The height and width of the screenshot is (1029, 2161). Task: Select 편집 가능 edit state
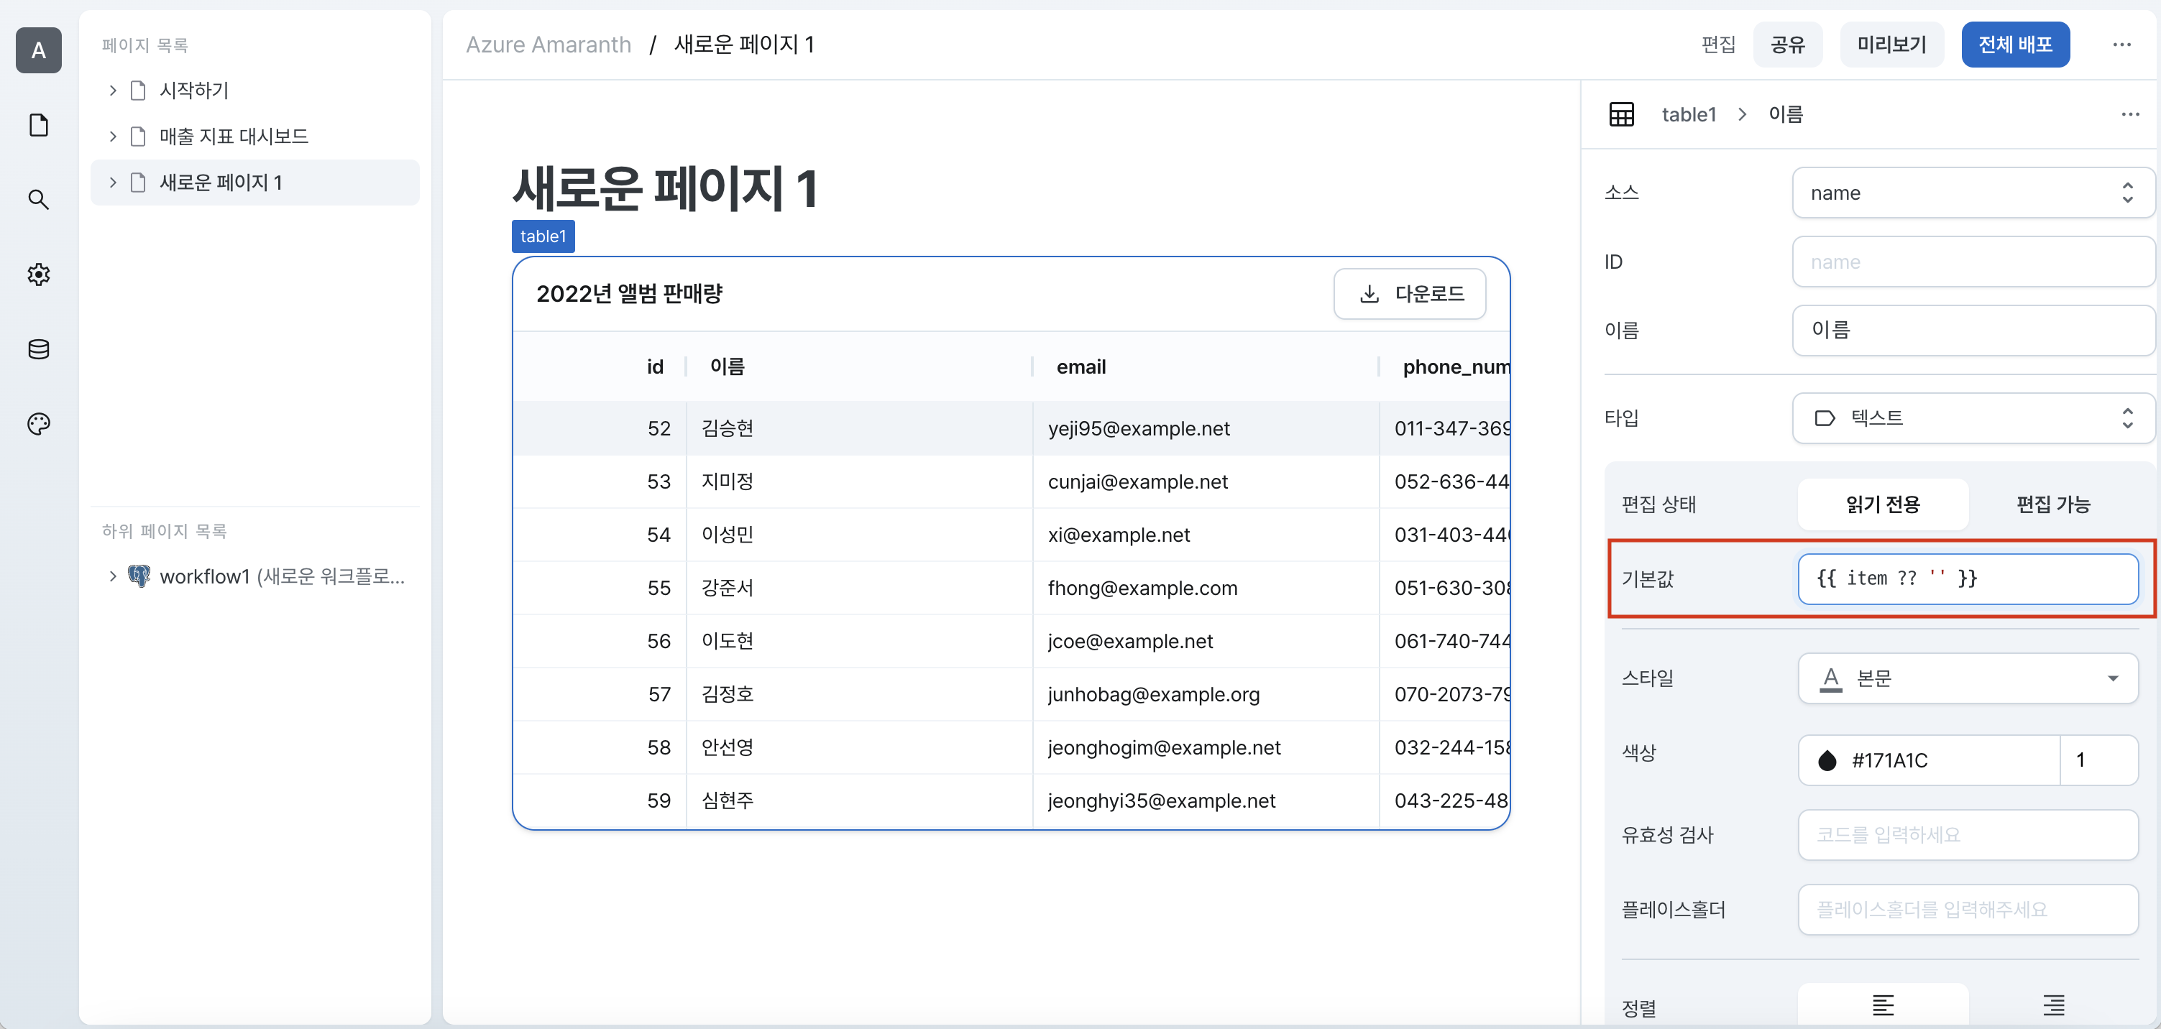pyautogui.click(x=2052, y=504)
